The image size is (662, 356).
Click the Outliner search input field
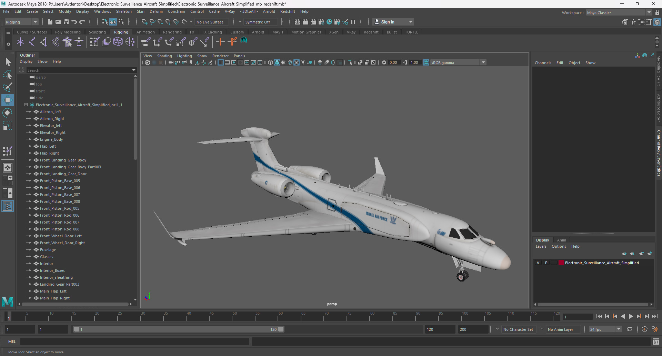pos(79,70)
